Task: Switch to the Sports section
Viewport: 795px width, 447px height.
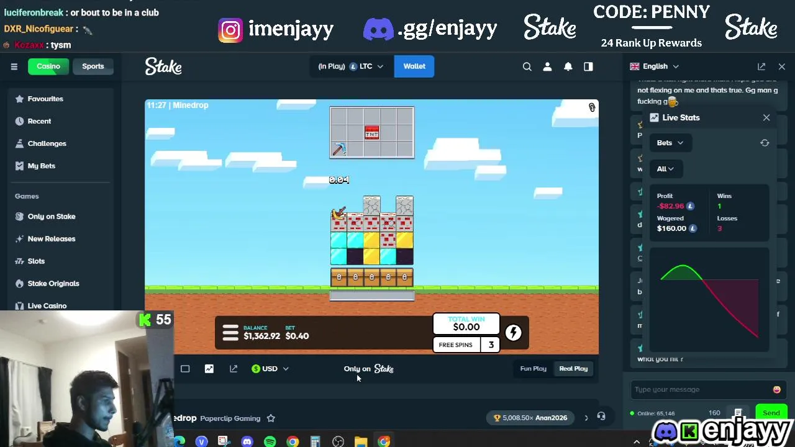Action: [93, 66]
